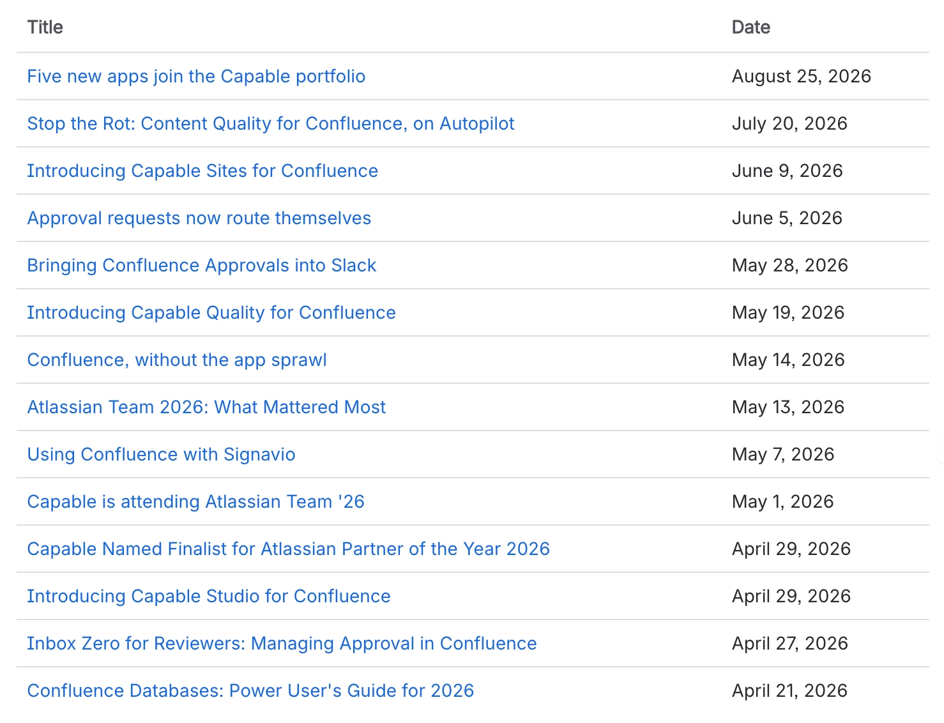944x723 pixels.
Task: Open 'Stop the Rot: Content Quality' article
Action: (x=271, y=124)
